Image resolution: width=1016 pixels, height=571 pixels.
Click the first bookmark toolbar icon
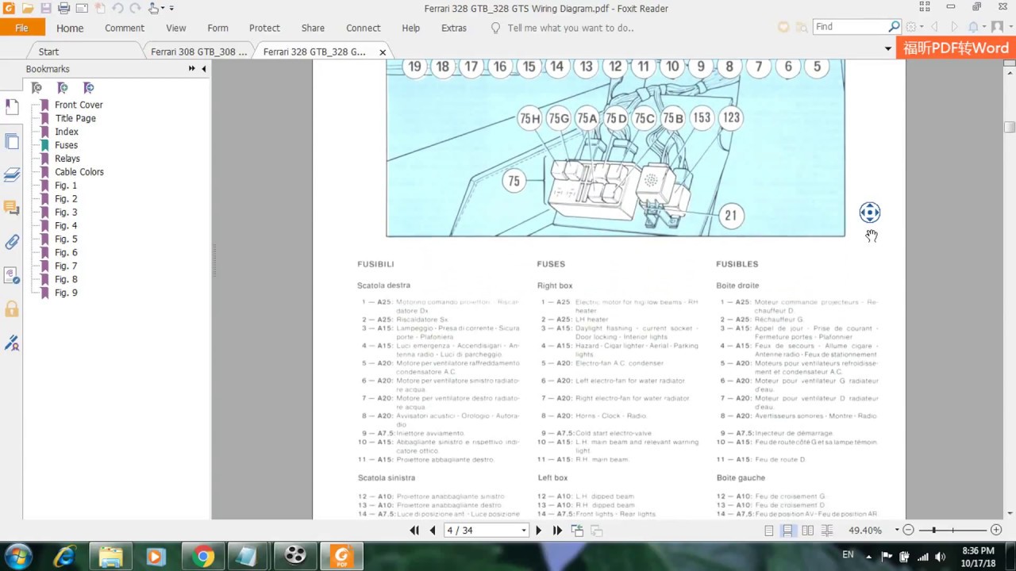pos(37,87)
